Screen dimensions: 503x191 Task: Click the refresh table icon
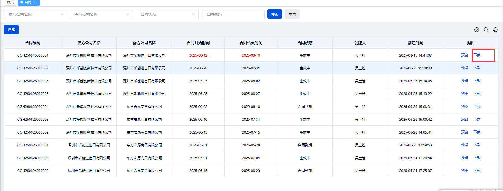point(495,30)
